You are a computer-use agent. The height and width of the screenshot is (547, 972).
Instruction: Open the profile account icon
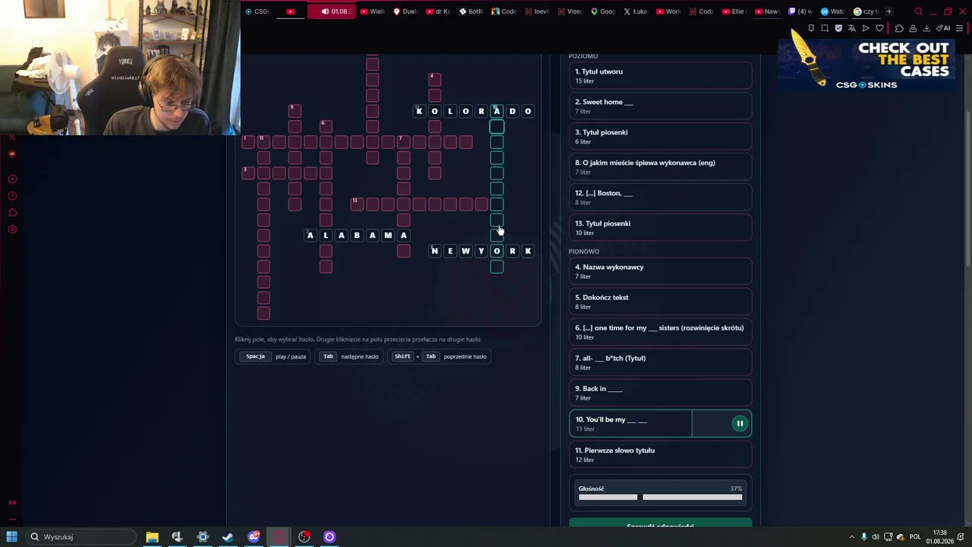click(913, 28)
